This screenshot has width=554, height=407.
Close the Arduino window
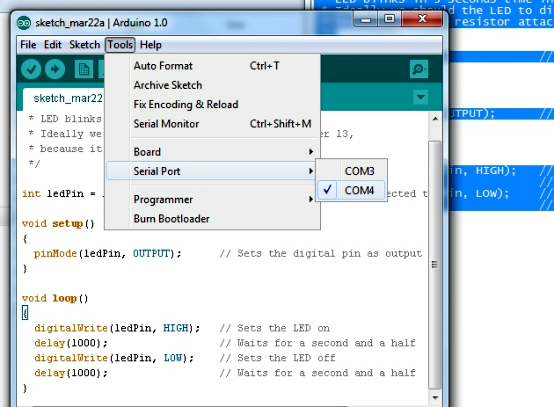(422, 19)
